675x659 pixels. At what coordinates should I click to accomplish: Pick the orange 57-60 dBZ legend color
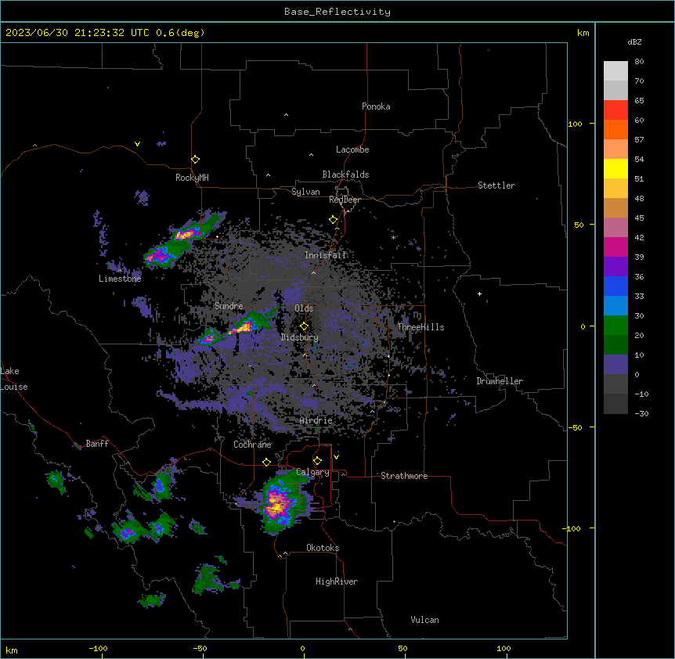615,129
